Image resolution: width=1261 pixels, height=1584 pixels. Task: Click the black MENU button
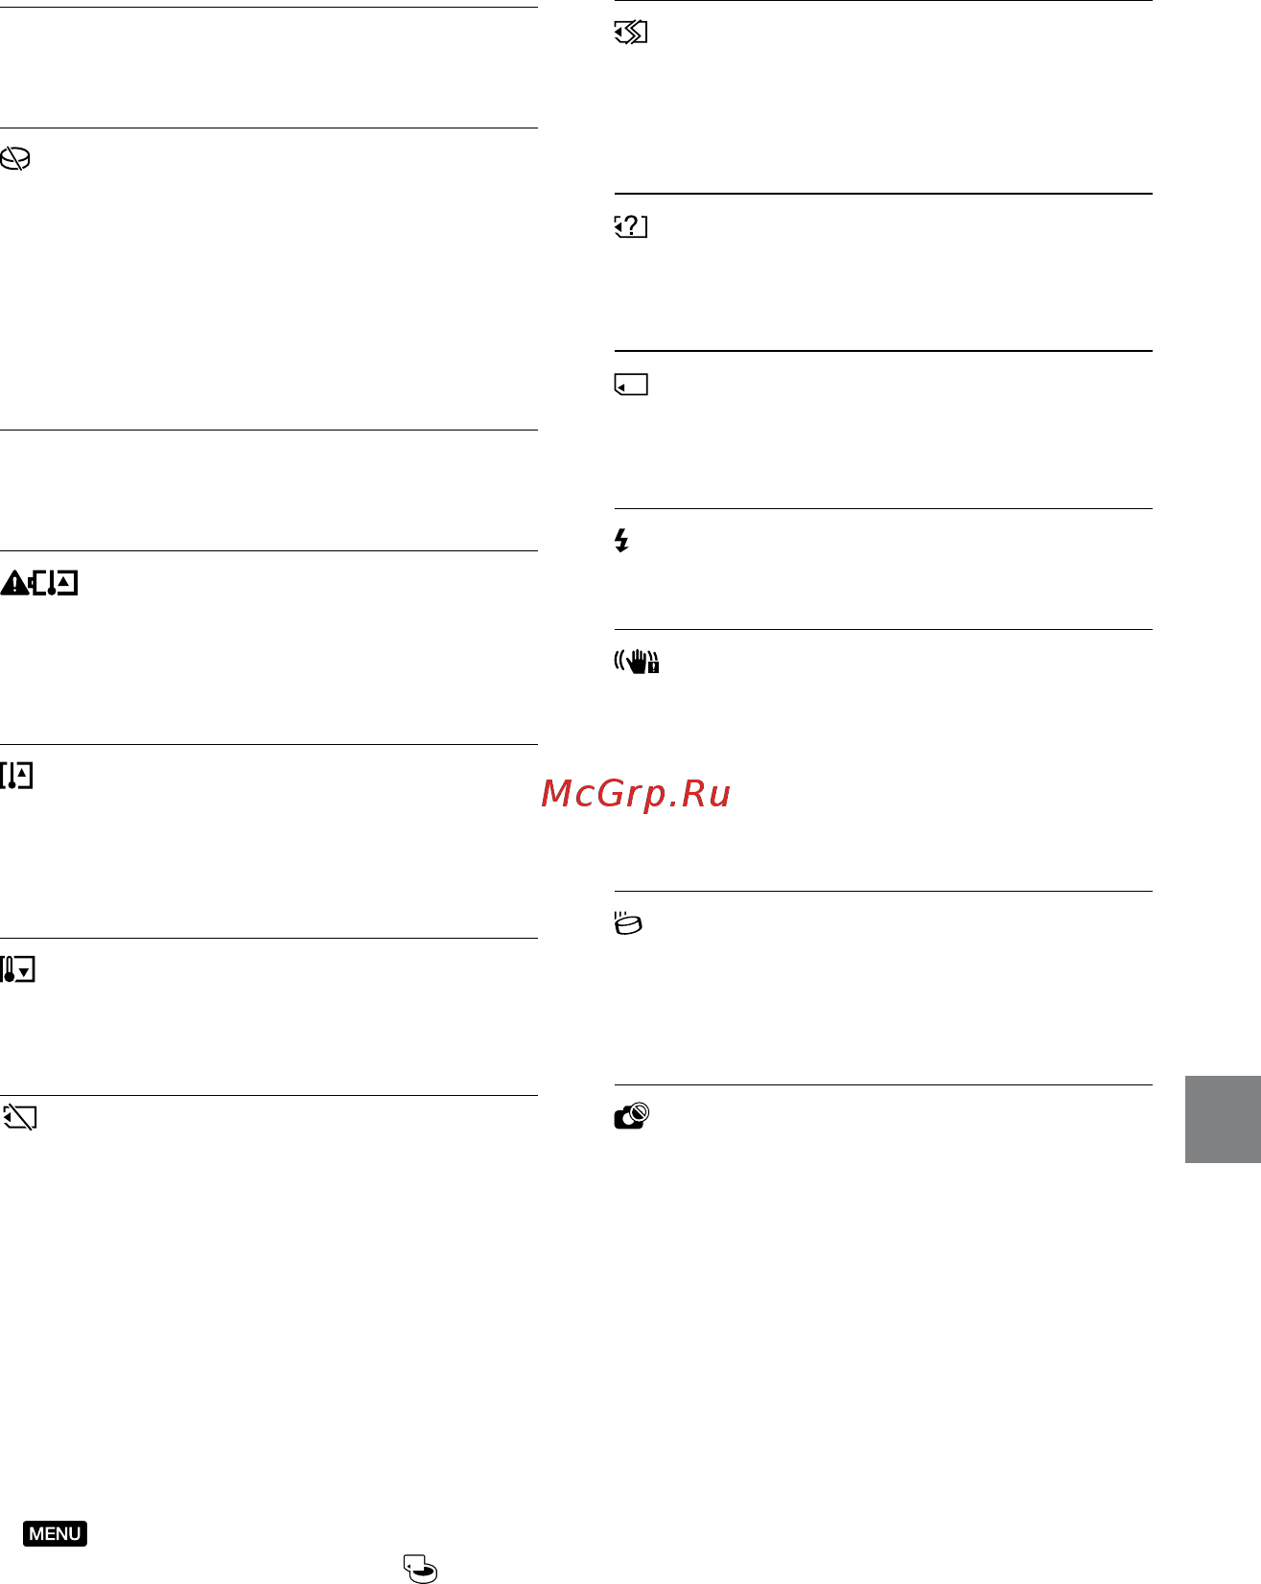coord(56,1533)
